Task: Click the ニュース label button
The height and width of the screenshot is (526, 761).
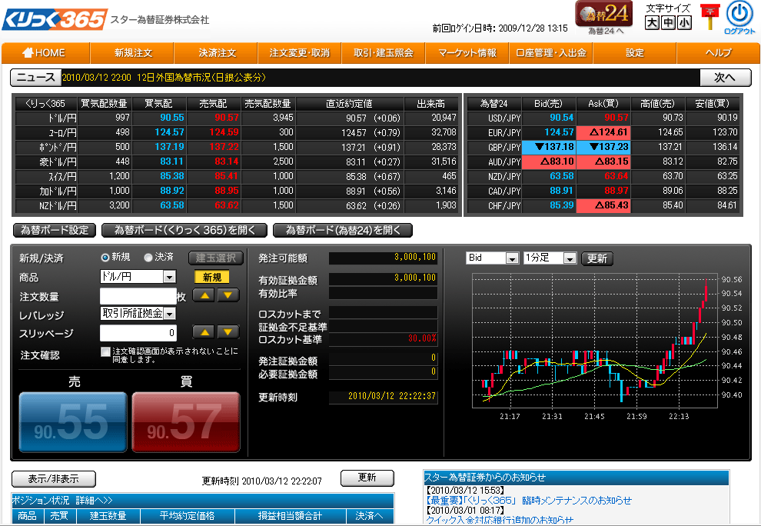Action: click(x=36, y=78)
